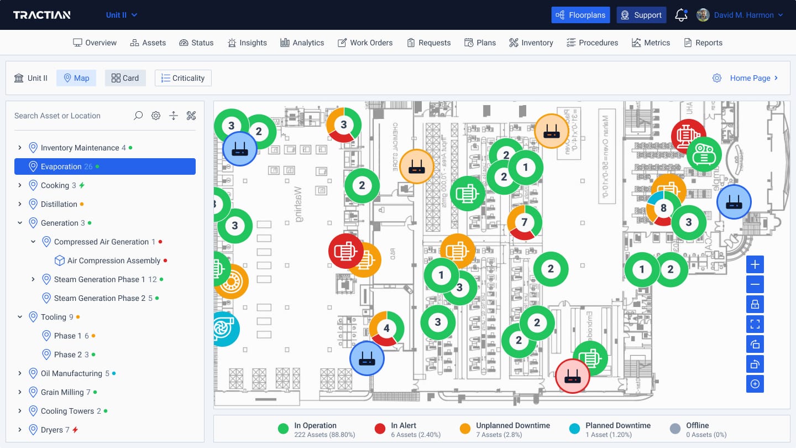The image size is (796, 448).
Task: Toggle the map lock button
Action: [755, 304]
